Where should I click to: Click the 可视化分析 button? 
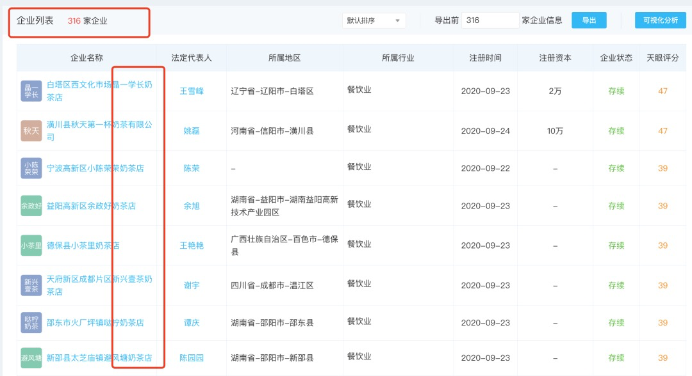661,20
